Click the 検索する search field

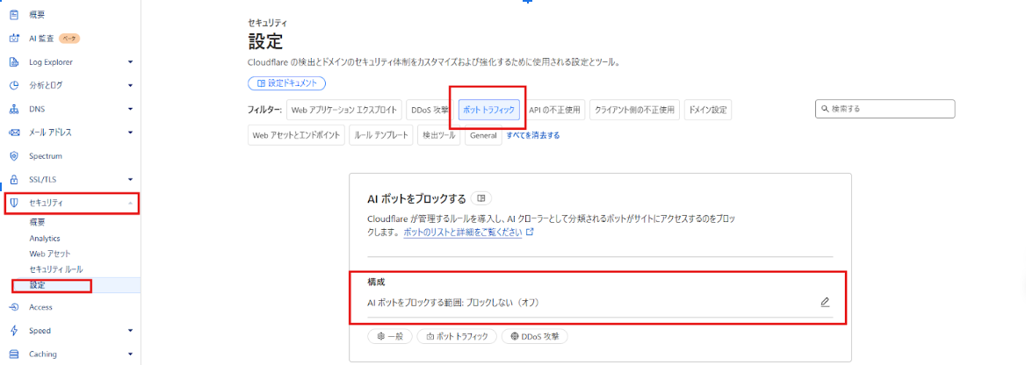885,109
